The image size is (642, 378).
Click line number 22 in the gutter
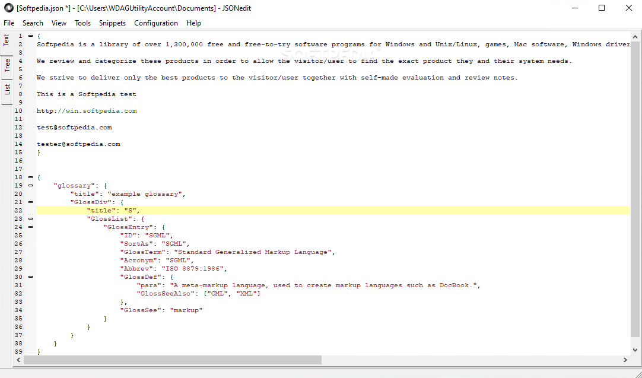point(18,211)
